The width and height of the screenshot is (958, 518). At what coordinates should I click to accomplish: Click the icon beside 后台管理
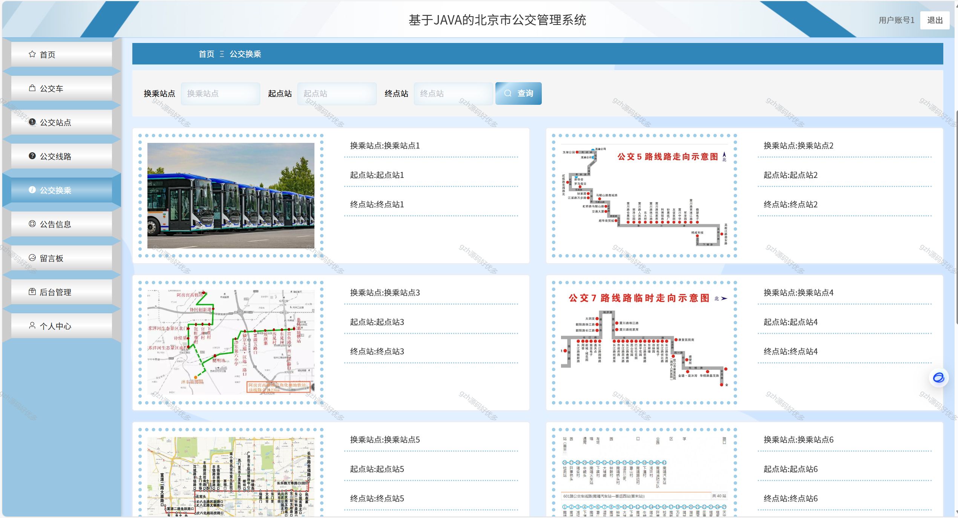pos(32,292)
